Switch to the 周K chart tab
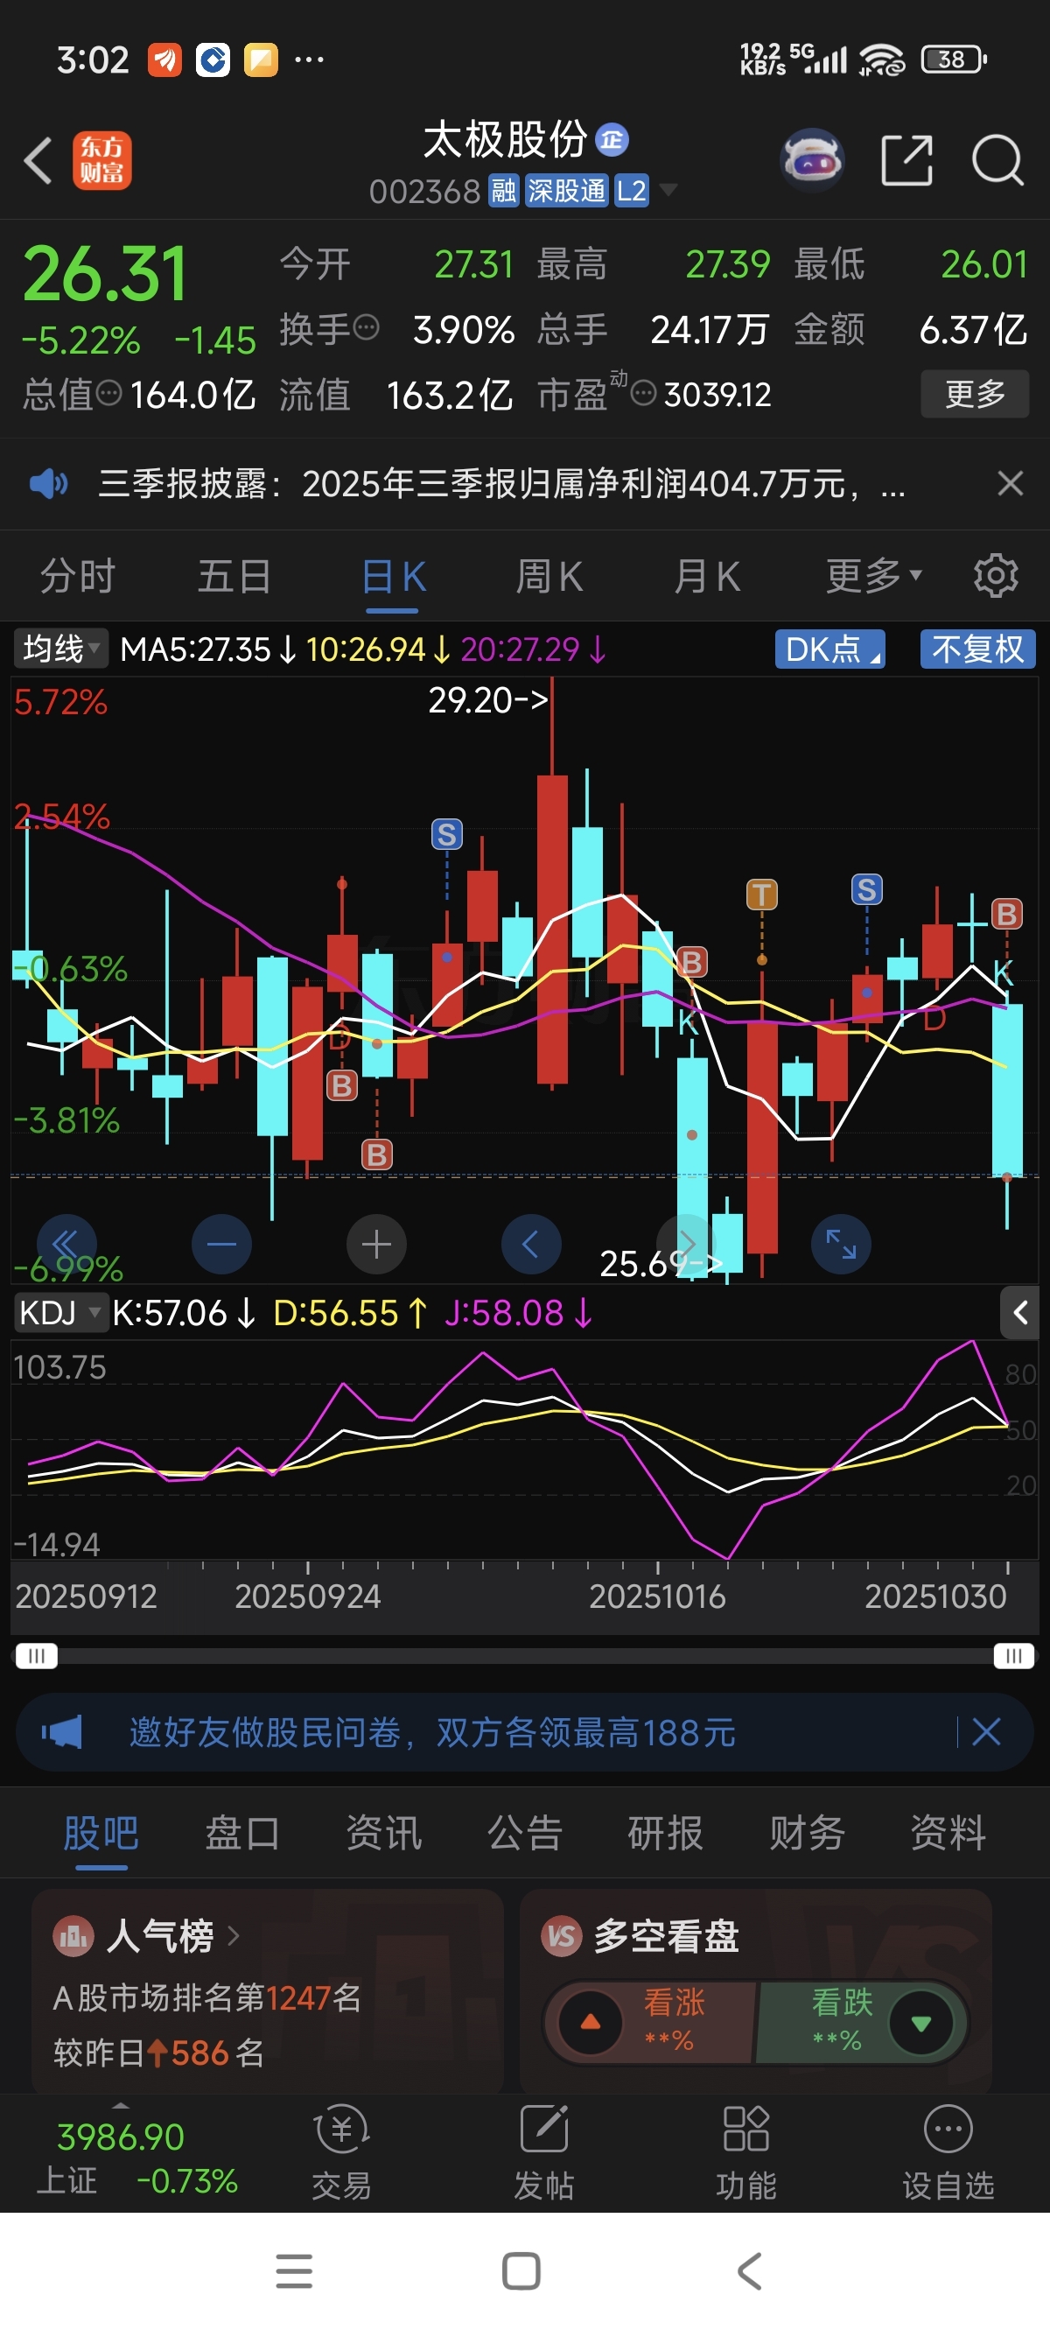Viewport: 1050px width, 2337px height. tap(549, 576)
